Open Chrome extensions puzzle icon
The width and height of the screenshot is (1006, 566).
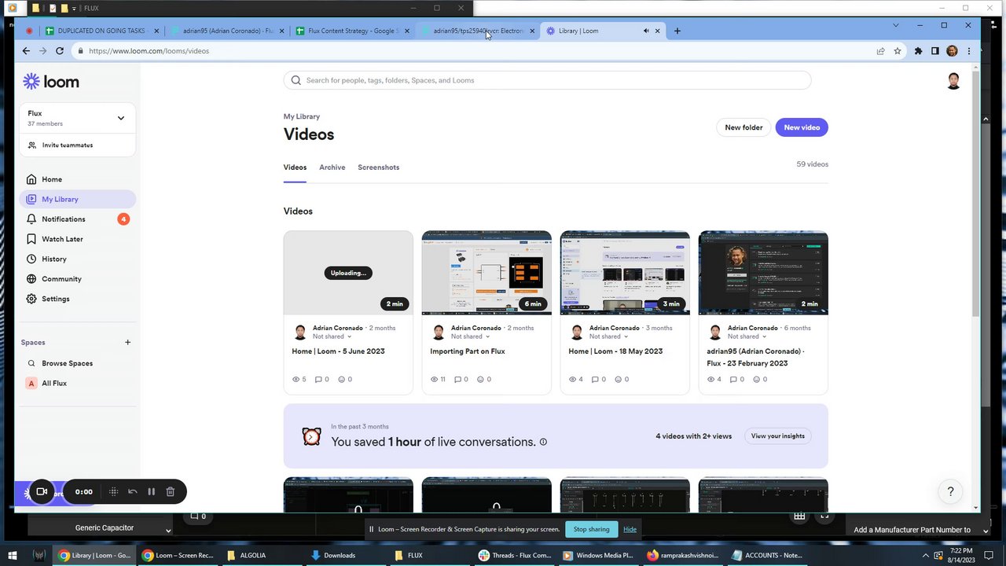point(918,51)
